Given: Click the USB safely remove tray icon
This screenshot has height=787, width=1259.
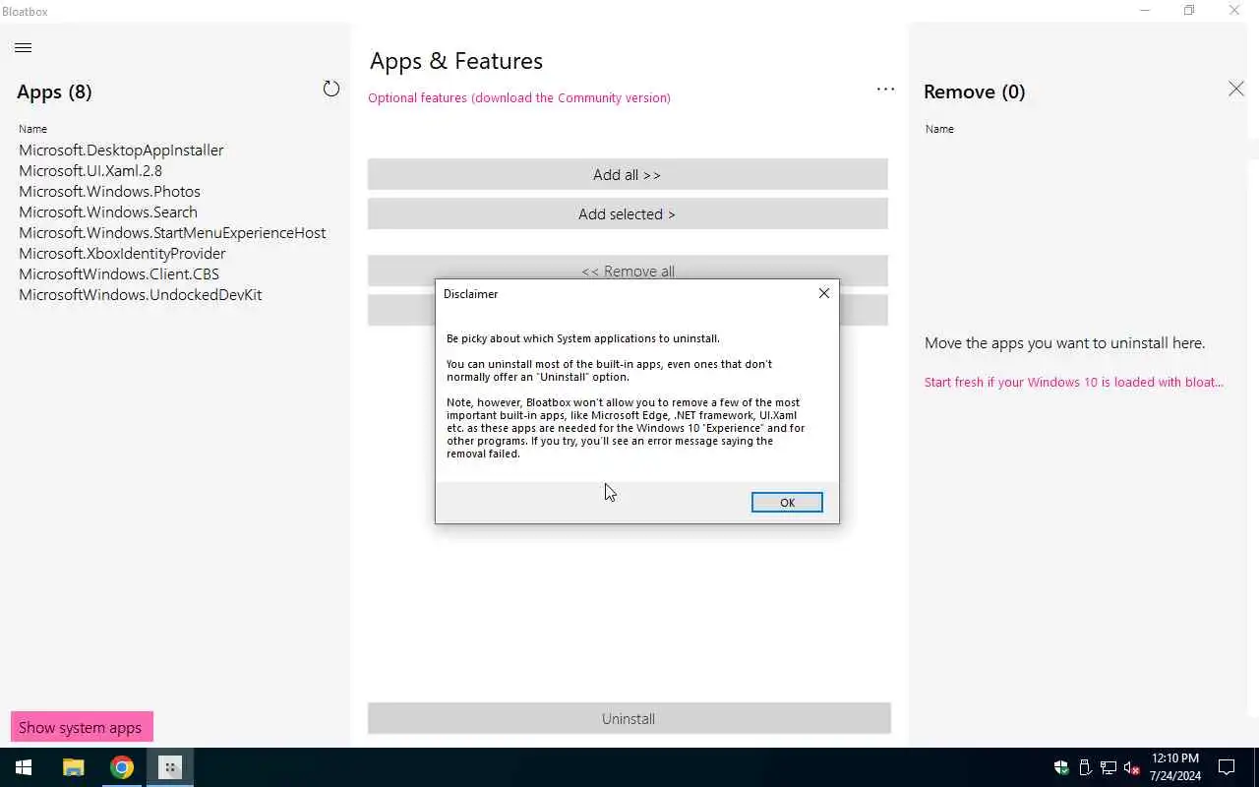Looking at the screenshot, I should (1085, 767).
